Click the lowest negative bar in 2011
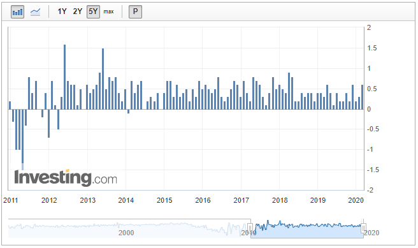 (x=23, y=140)
